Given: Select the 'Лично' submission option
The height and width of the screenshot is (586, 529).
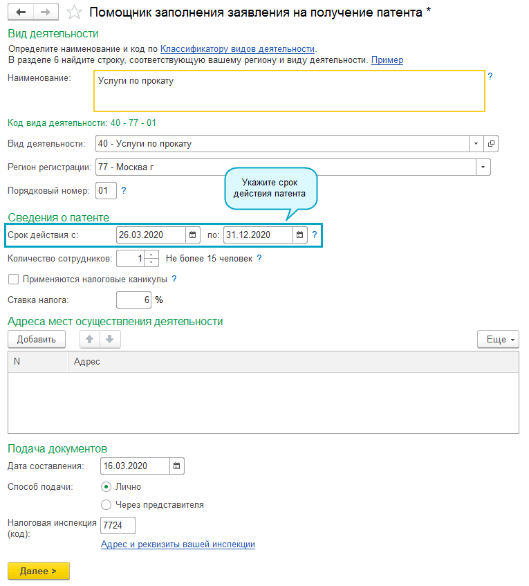Looking at the screenshot, I should point(106,486).
